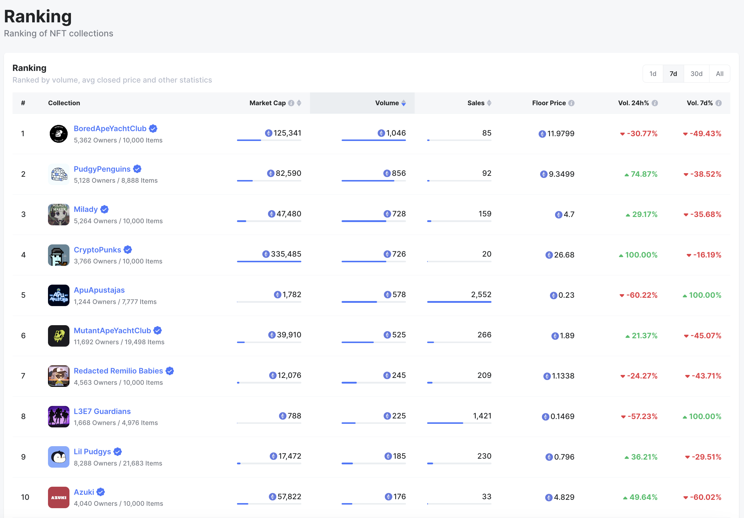
Task: Click Milady volume value 728
Action: pos(399,214)
